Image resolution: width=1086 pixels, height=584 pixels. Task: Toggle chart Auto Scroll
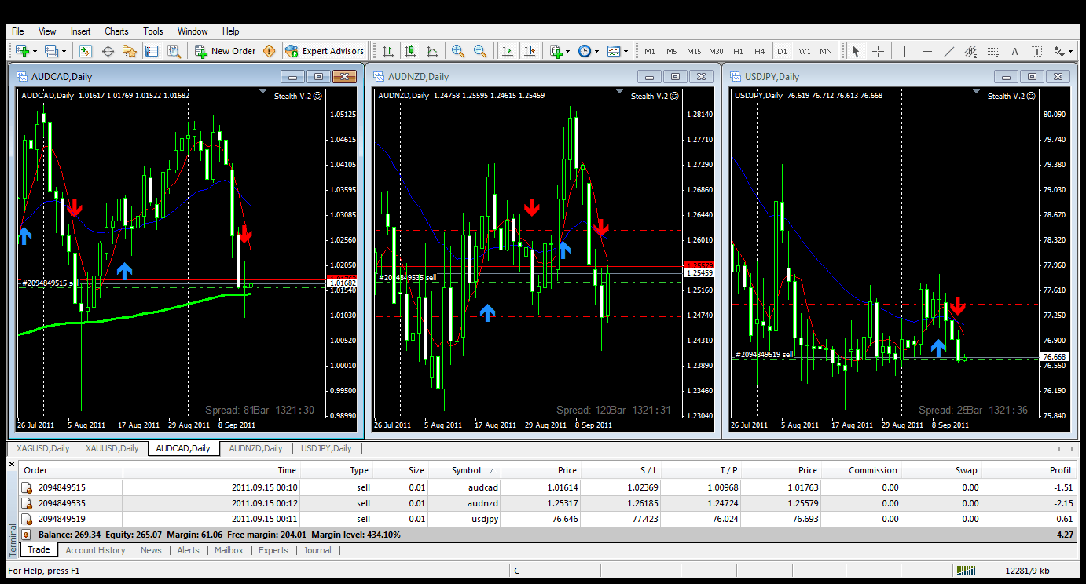(507, 51)
